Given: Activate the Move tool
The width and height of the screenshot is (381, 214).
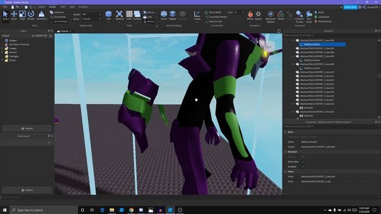Looking at the screenshot, I should 14,15.
